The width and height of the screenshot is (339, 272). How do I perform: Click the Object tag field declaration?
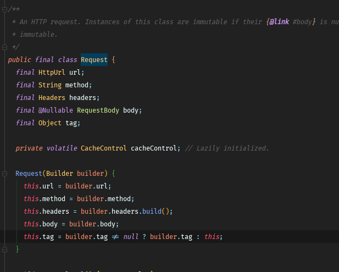tap(48, 123)
